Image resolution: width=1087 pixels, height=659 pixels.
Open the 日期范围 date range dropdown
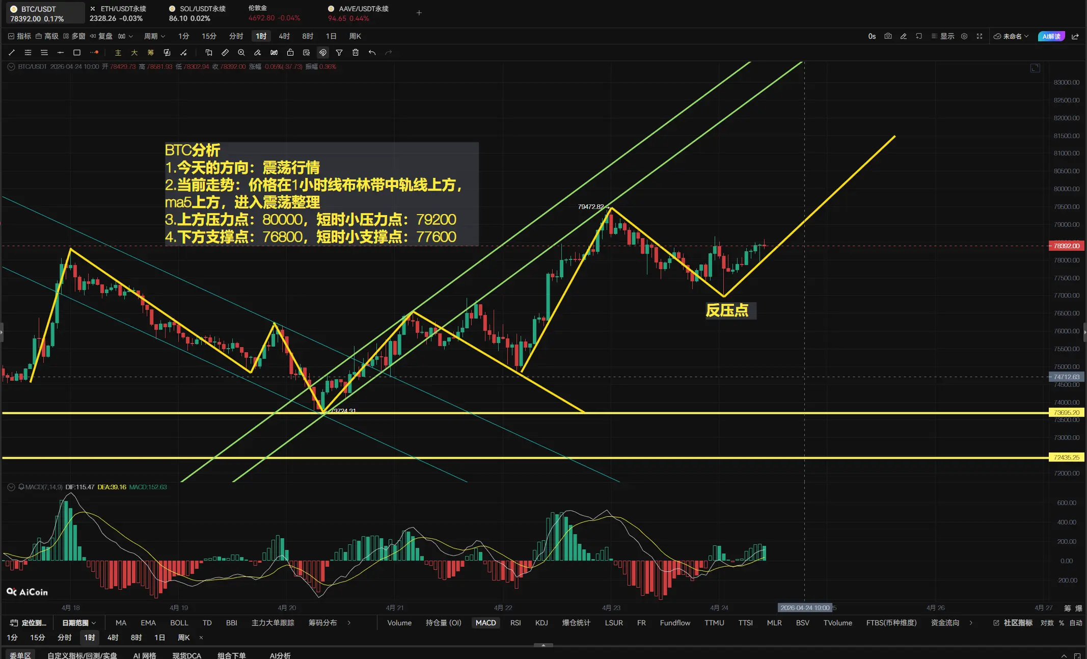(x=79, y=623)
